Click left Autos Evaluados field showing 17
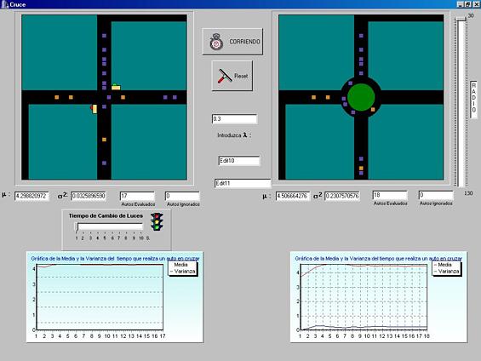481x361 pixels. tap(137, 196)
